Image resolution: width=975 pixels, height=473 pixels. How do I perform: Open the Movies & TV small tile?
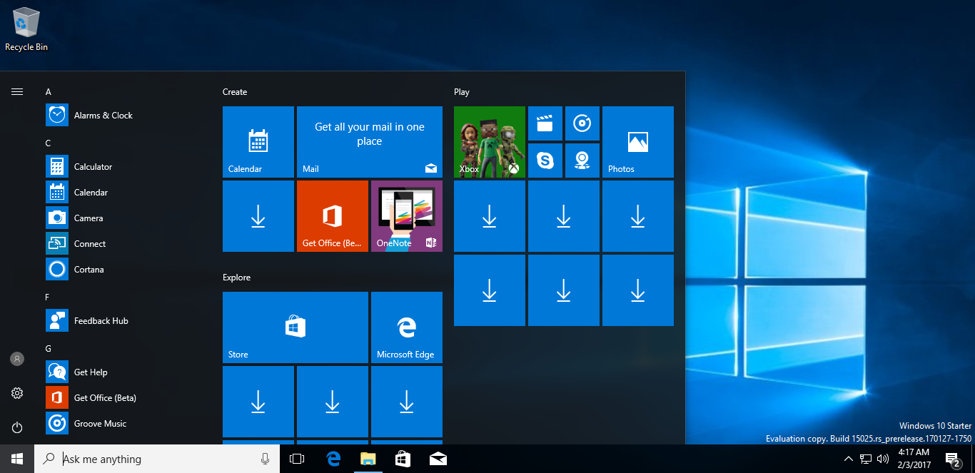point(545,123)
